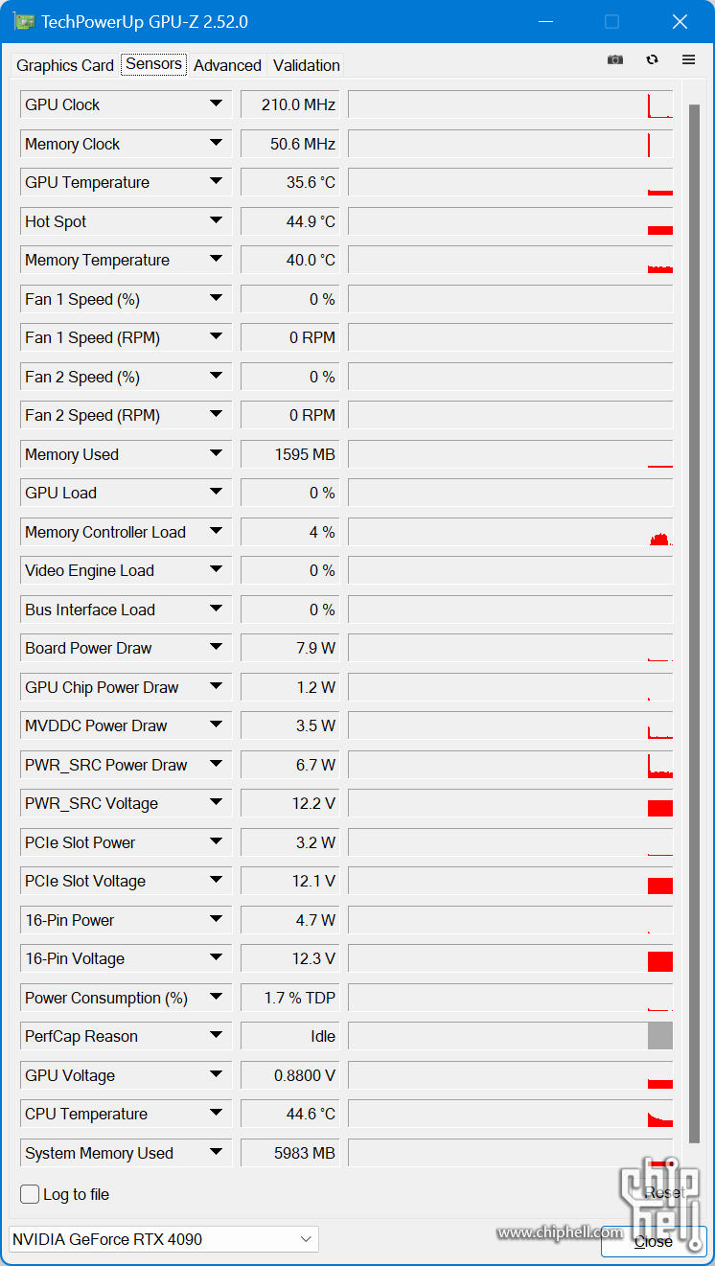
Task: Click the PerfCap Reason value Idle
Action: [290, 1036]
